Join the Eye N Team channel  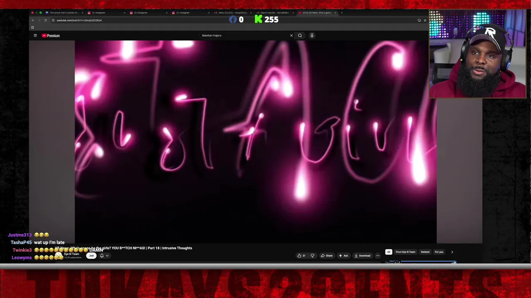coord(91,256)
